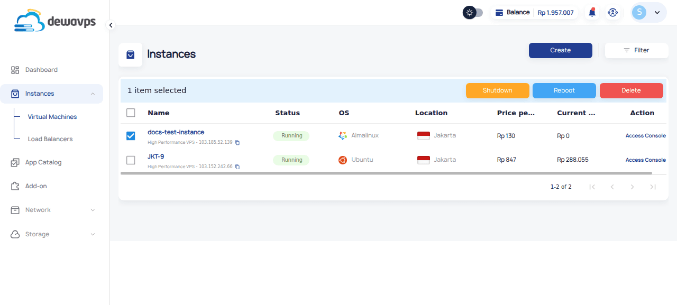This screenshot has width=677, height=305.
Task: Uncheck the docs-test-instance checkbox
Action: coord(131,136)
